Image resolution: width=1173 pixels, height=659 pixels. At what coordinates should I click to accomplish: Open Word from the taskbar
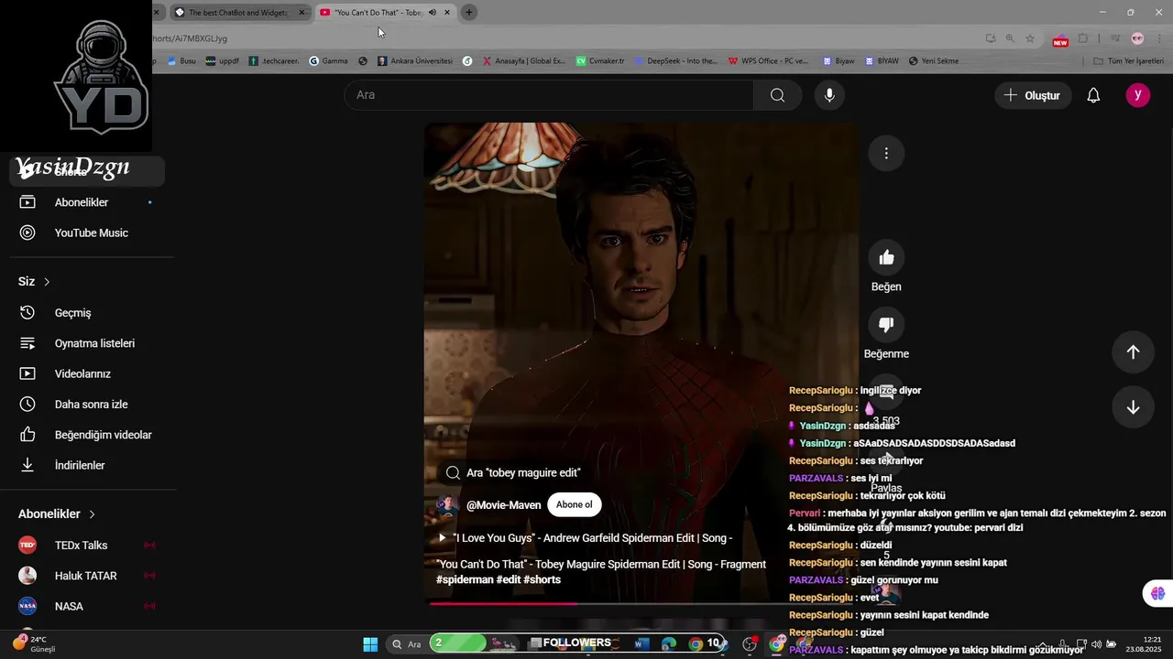pyautogui.click(x=641, y=643)
